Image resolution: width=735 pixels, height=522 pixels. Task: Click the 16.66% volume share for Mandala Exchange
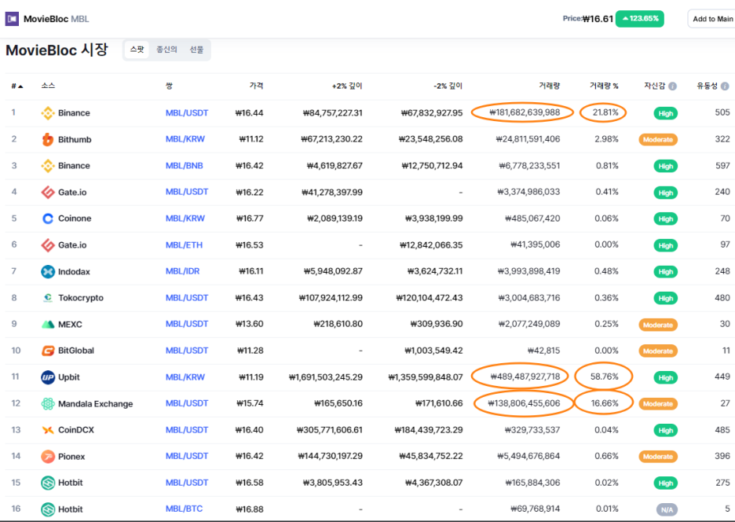click(x=604, y=403)
